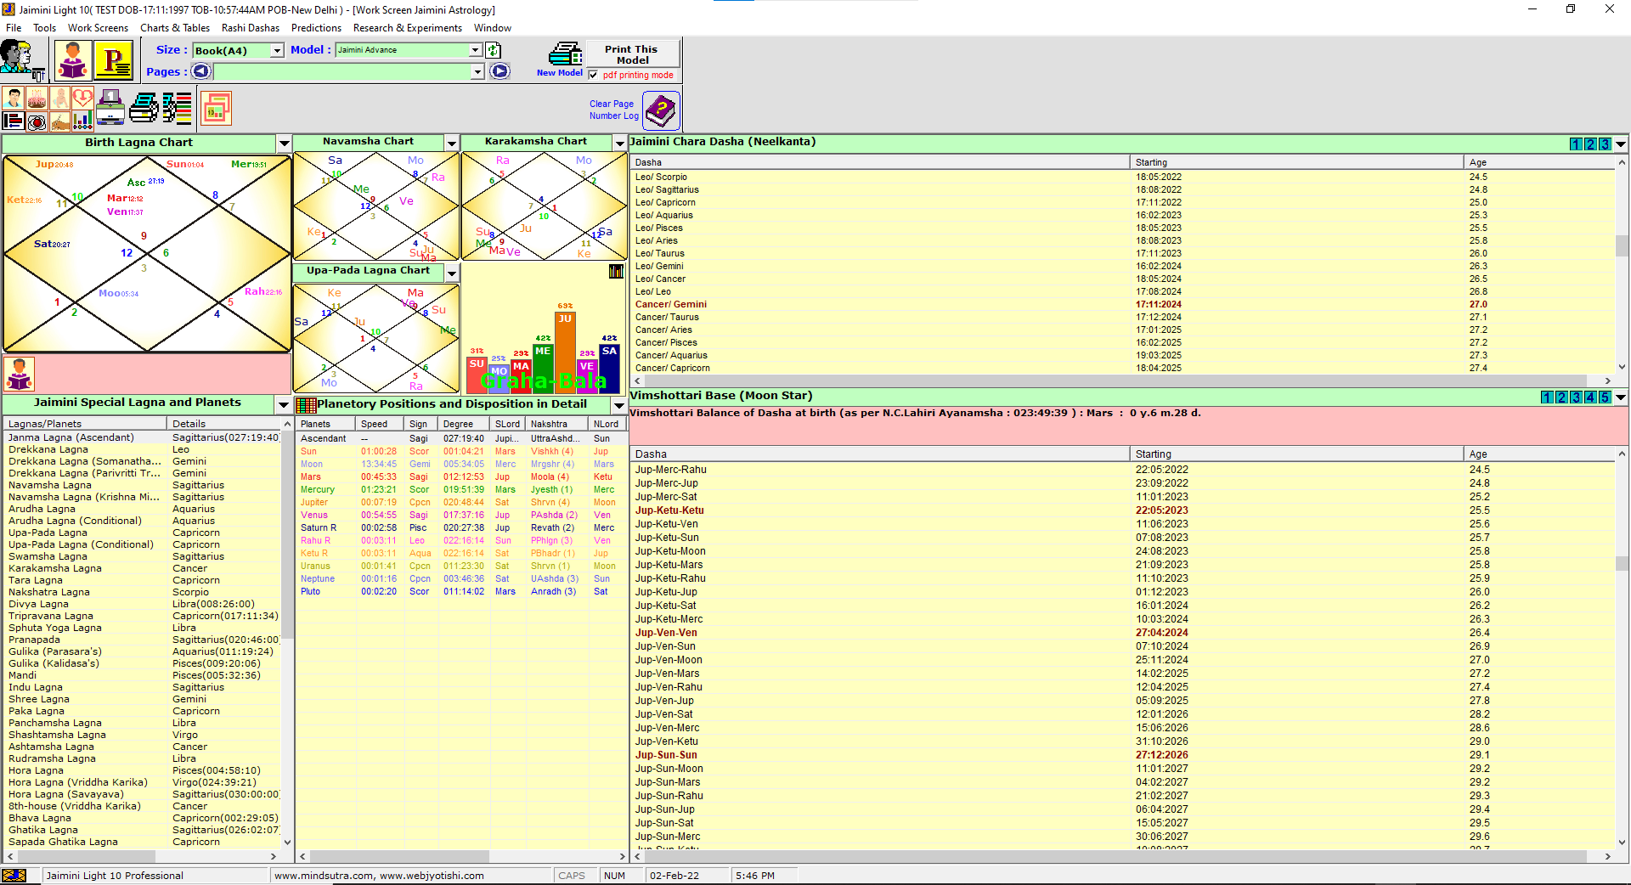Go to next page with right arrow
1631x885 pixels.
pos(500,71)
